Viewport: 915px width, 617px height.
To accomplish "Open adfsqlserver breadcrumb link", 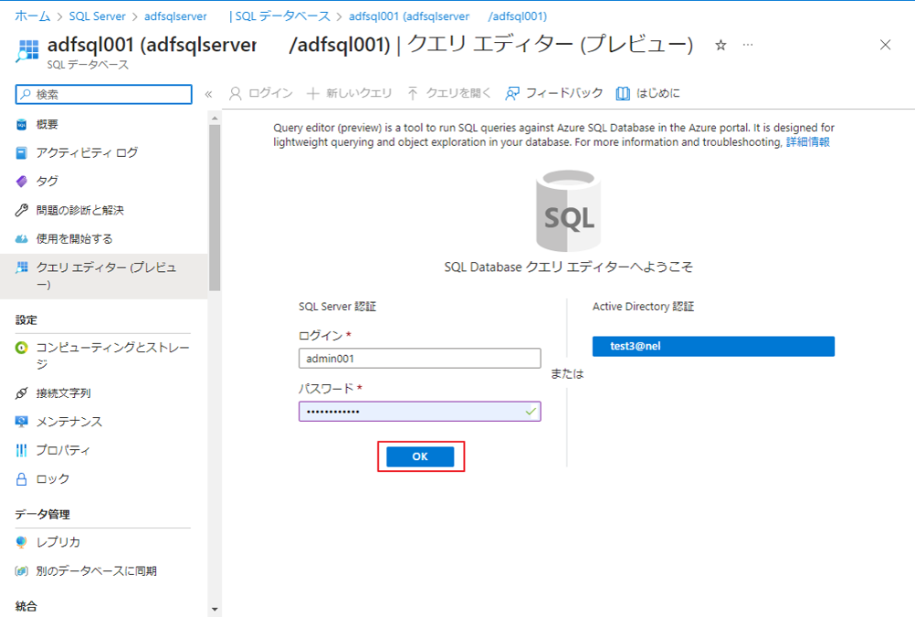I will pyautogui.click(x=175, y=16).
